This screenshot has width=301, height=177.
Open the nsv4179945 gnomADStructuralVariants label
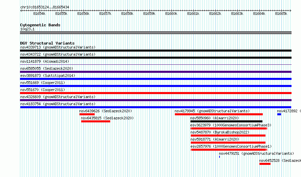point(212,111)
